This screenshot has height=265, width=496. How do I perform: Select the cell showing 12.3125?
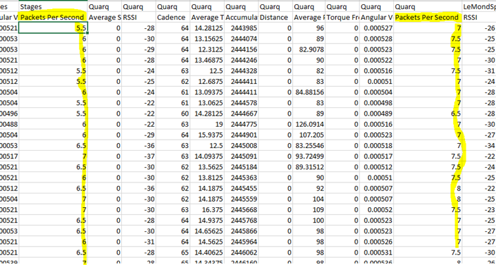[207, 50]
